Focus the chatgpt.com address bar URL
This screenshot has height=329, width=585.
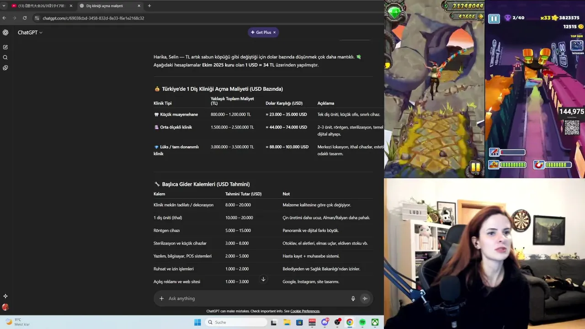click(93, 18)
